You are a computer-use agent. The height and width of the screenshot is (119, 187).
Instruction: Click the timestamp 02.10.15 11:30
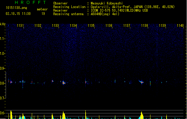point(18,14)
